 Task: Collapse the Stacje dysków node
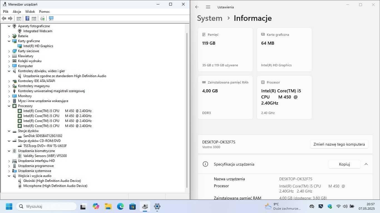pyautogui.click(x=9, y=131)
